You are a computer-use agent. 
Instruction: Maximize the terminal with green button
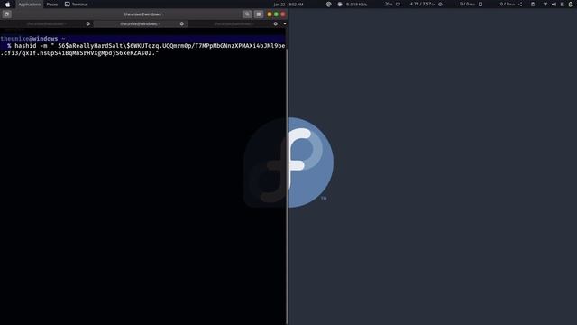click(276, 14)
